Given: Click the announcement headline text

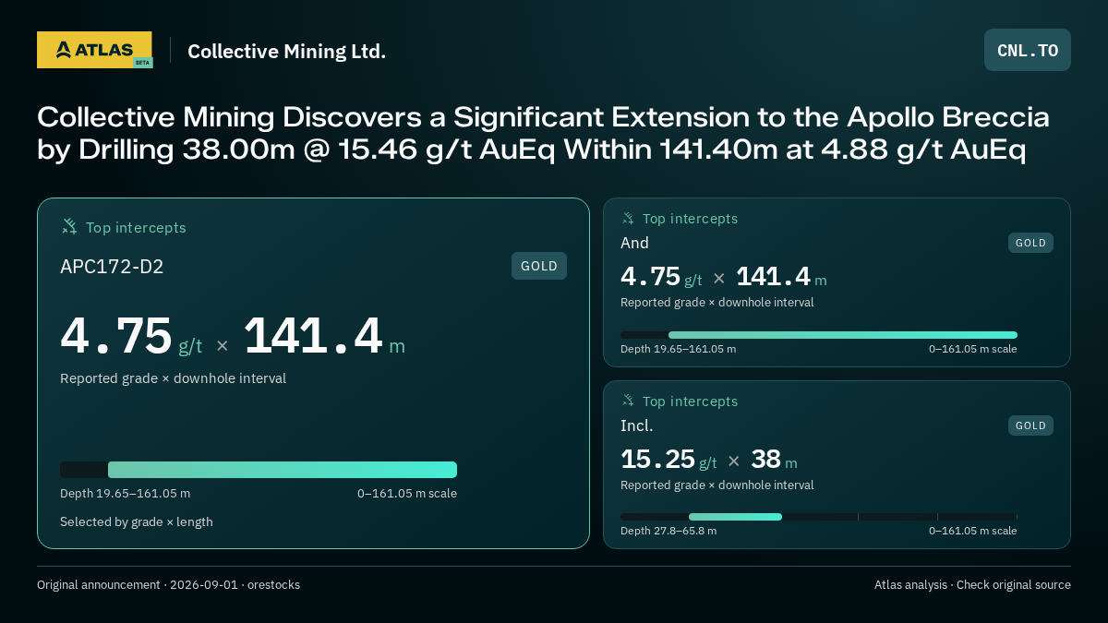Looking at the screenshot, I should coord(543,133).
